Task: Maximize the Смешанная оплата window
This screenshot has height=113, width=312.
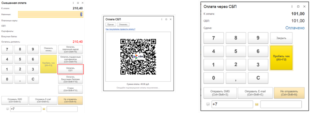Action: click(x=78, y=3)
